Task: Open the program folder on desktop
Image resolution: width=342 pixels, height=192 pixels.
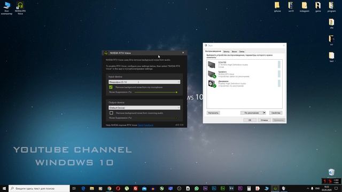Action: click(x=331, y=7)
